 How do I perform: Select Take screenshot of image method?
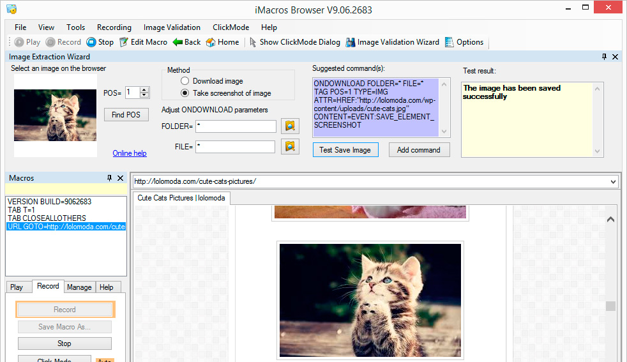185,93
